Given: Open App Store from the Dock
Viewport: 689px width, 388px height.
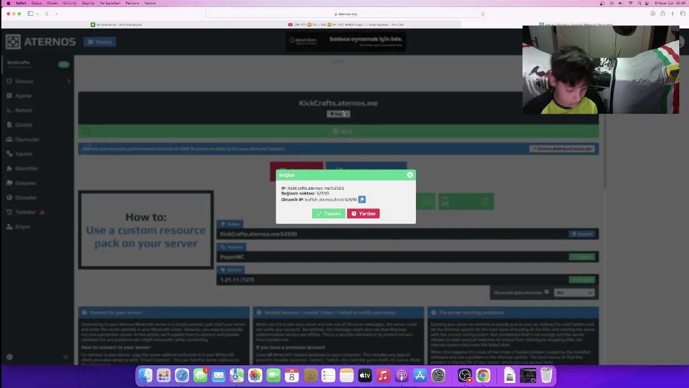Looking at the screenshot, I should coord(420,375).
